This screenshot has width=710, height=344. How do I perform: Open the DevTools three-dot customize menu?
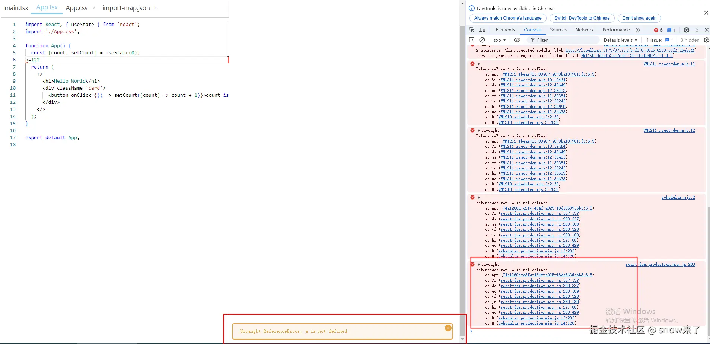click(x=697, y=30)
